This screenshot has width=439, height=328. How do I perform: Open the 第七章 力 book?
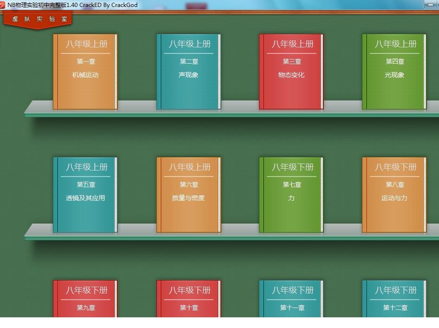click(x=291, y=195)
